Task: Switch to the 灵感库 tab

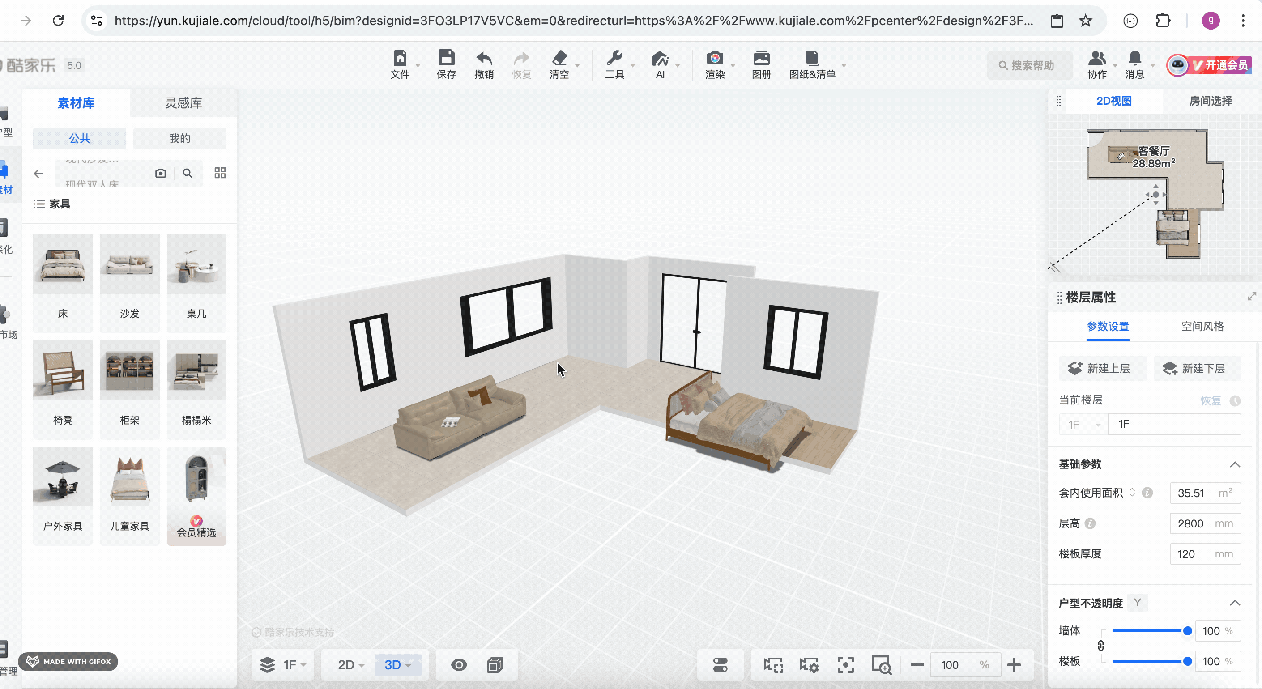Action: click(183, 103)
